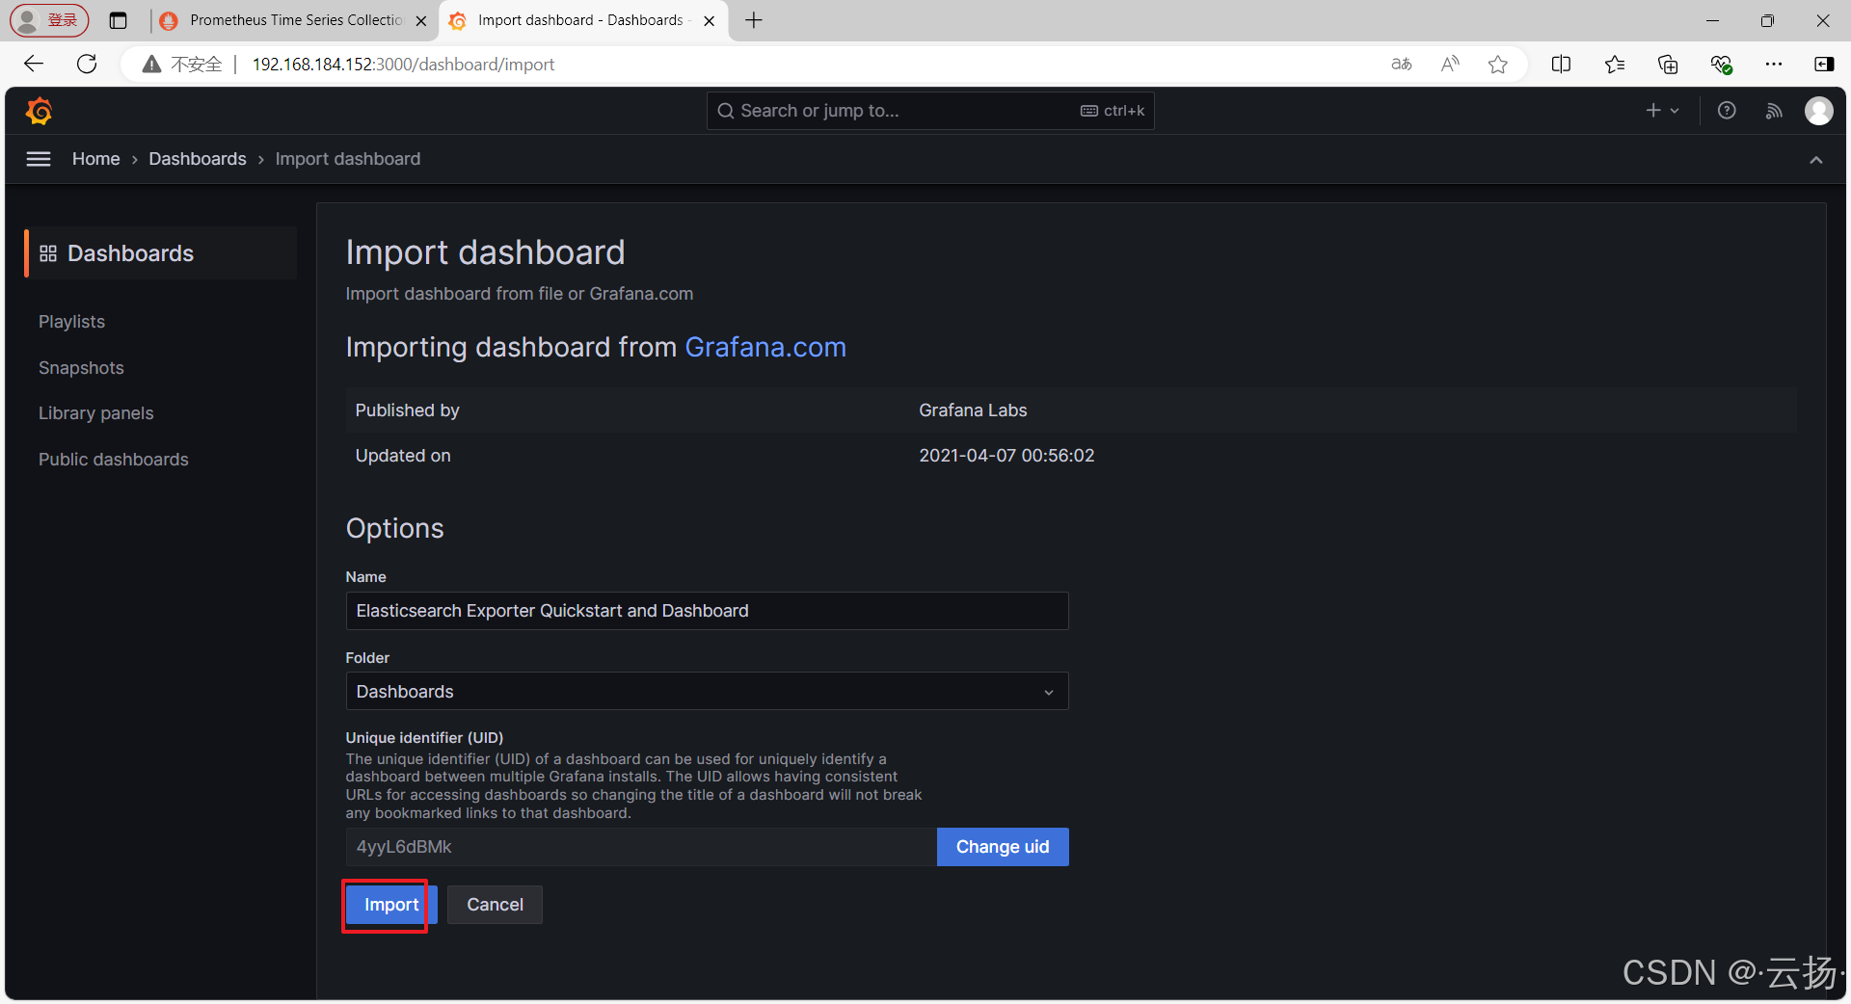Screen dimensions: 1851x1004
Task: Select Dashboards in the side menu
Action: click(161, 253)
